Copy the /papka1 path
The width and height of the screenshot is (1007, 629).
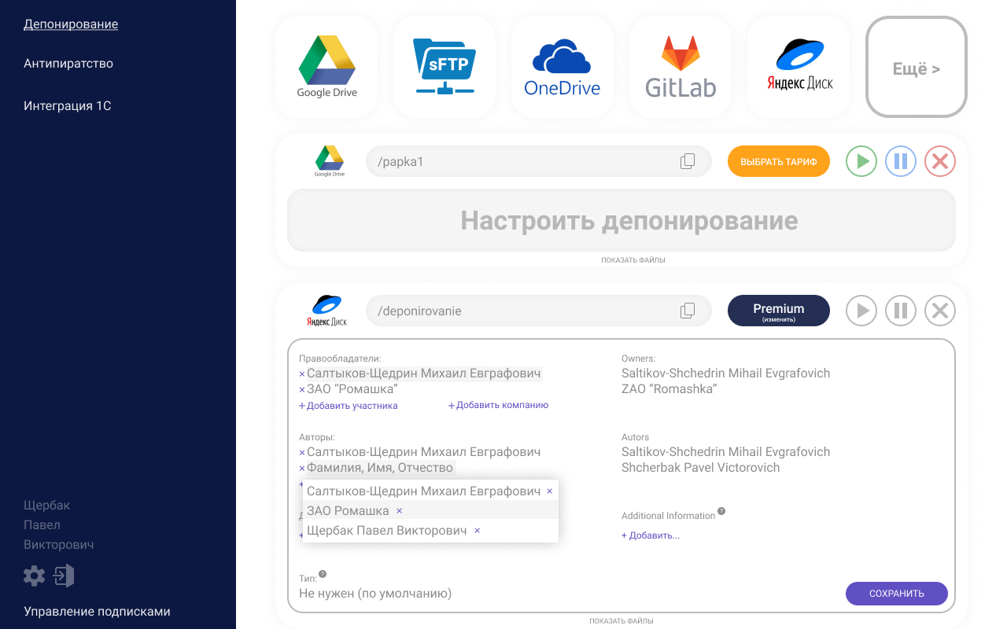pyautogui.click(x=688, y=161)
